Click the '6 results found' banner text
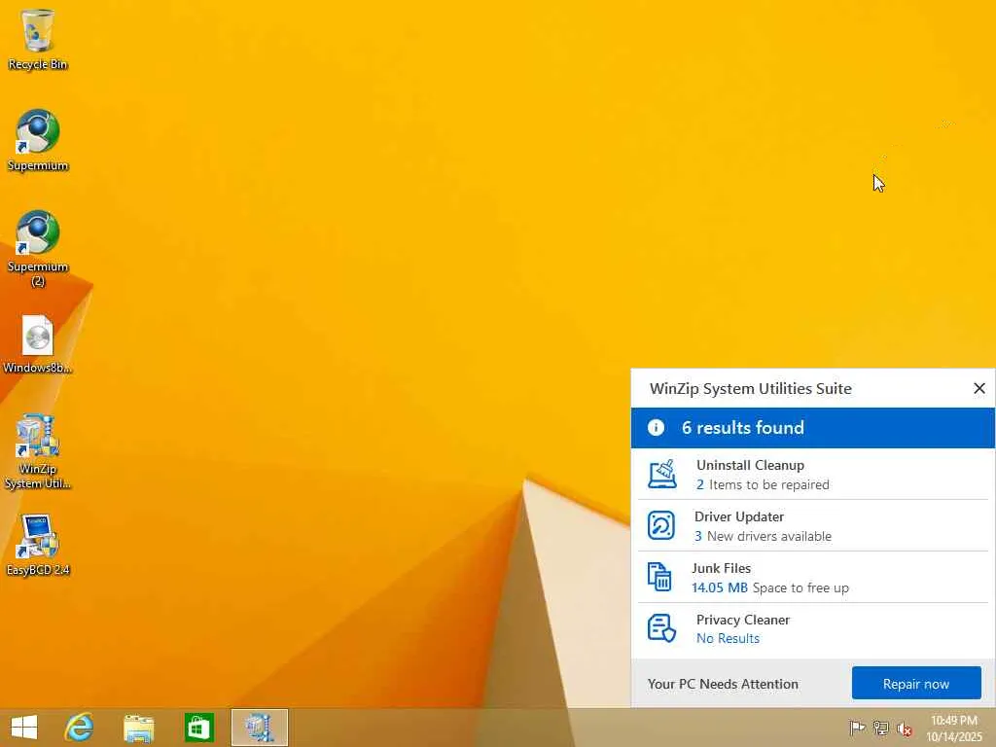 (742, 428)
